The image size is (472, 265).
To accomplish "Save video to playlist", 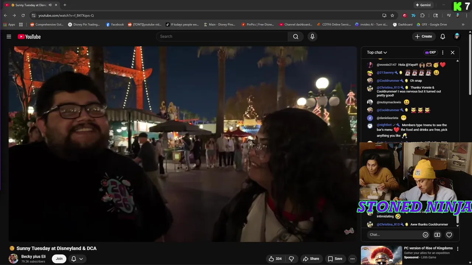I will [335, 259].
